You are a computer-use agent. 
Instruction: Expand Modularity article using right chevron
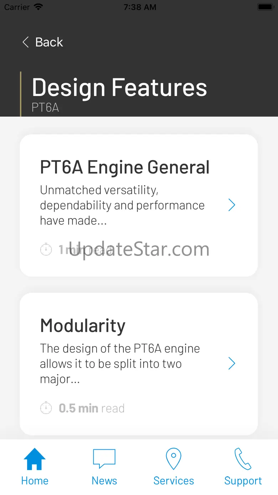(232, 364)
